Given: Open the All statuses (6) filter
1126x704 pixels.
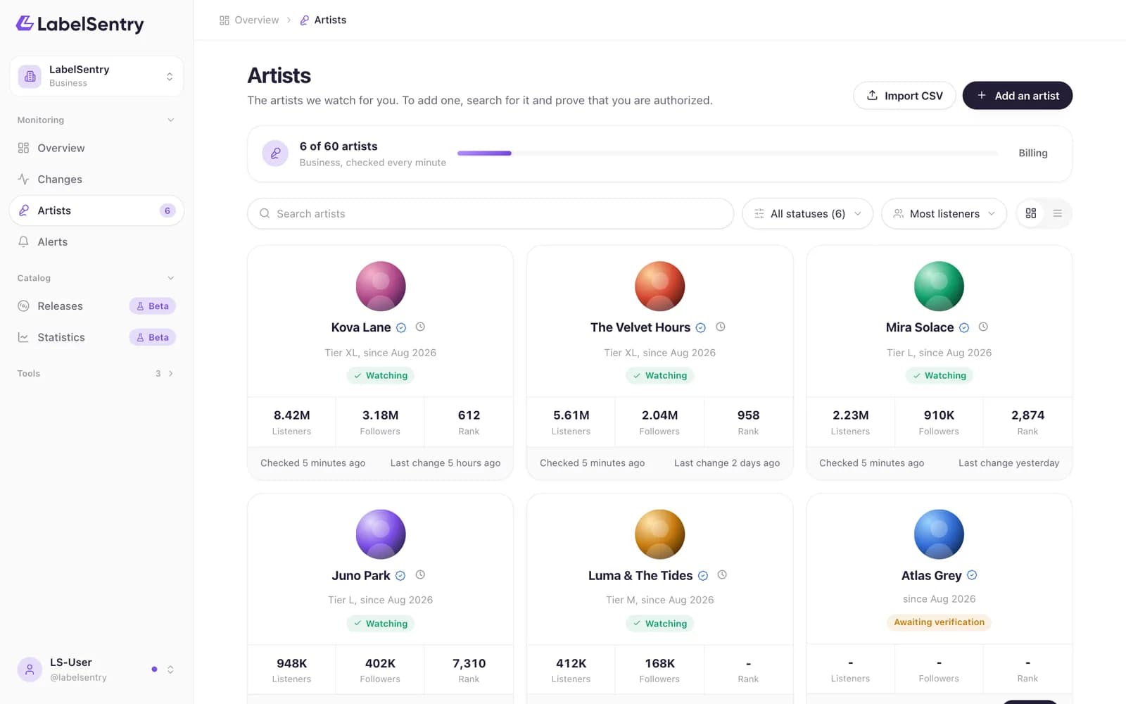Looking at the screenshot, I should tap(807, 213).
